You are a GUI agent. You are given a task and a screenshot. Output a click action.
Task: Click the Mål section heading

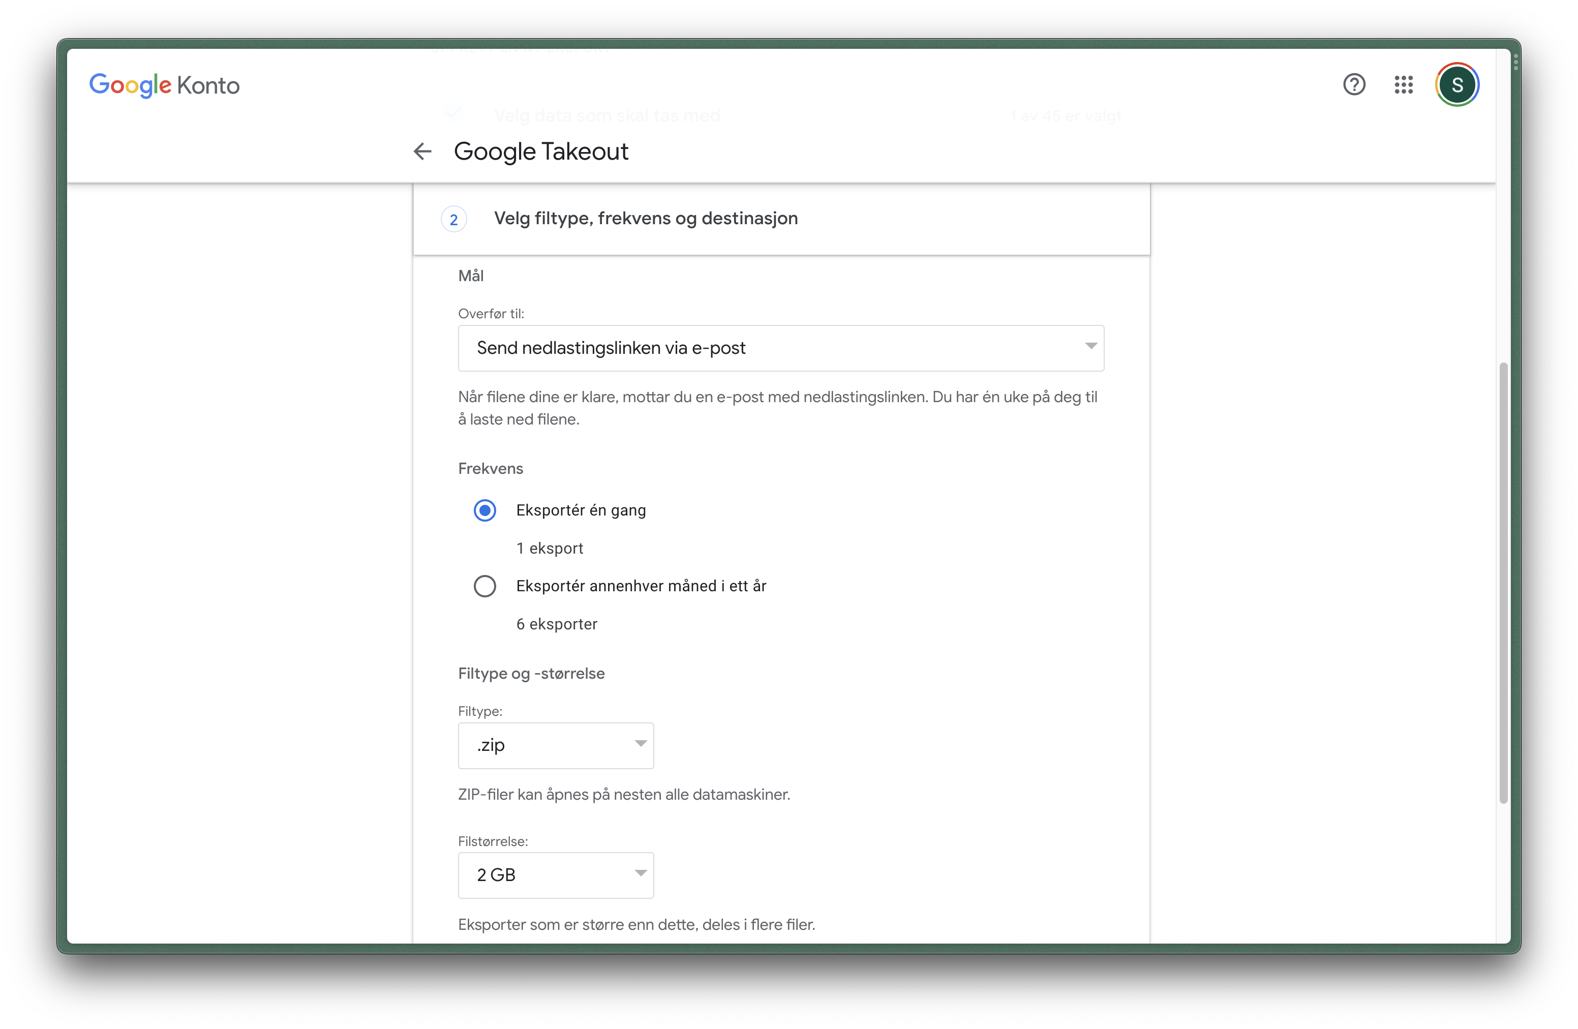click(471, 276)
